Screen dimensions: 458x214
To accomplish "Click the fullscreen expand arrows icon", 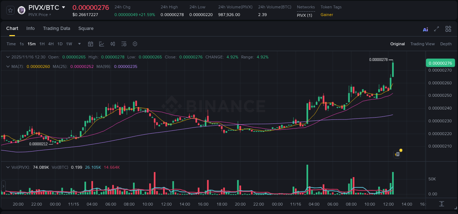I will pos(436,29).
